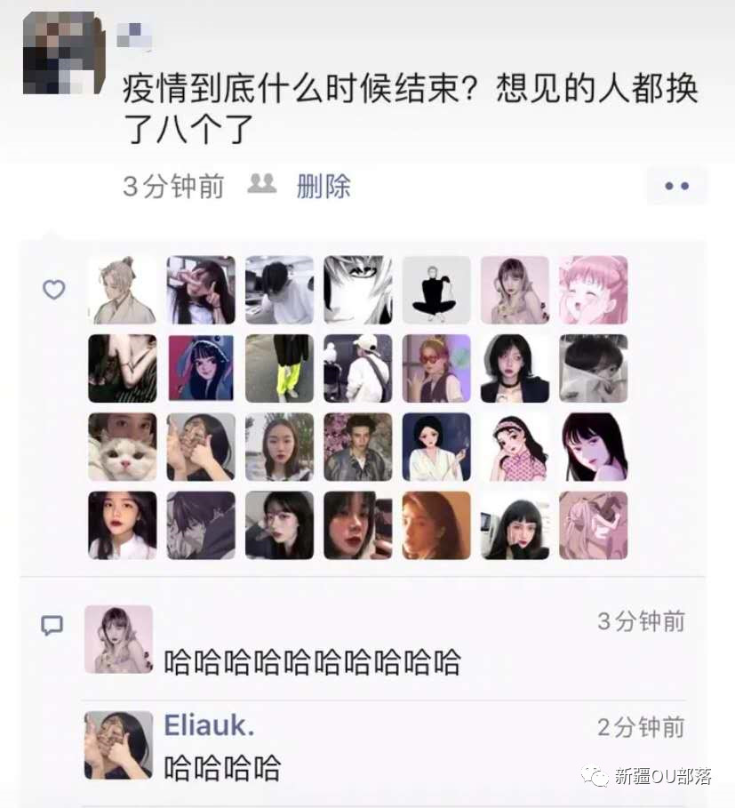Select manga eyes black-white avatar
The width and height of the screenshot is (735, 808).
coord(358,290)
